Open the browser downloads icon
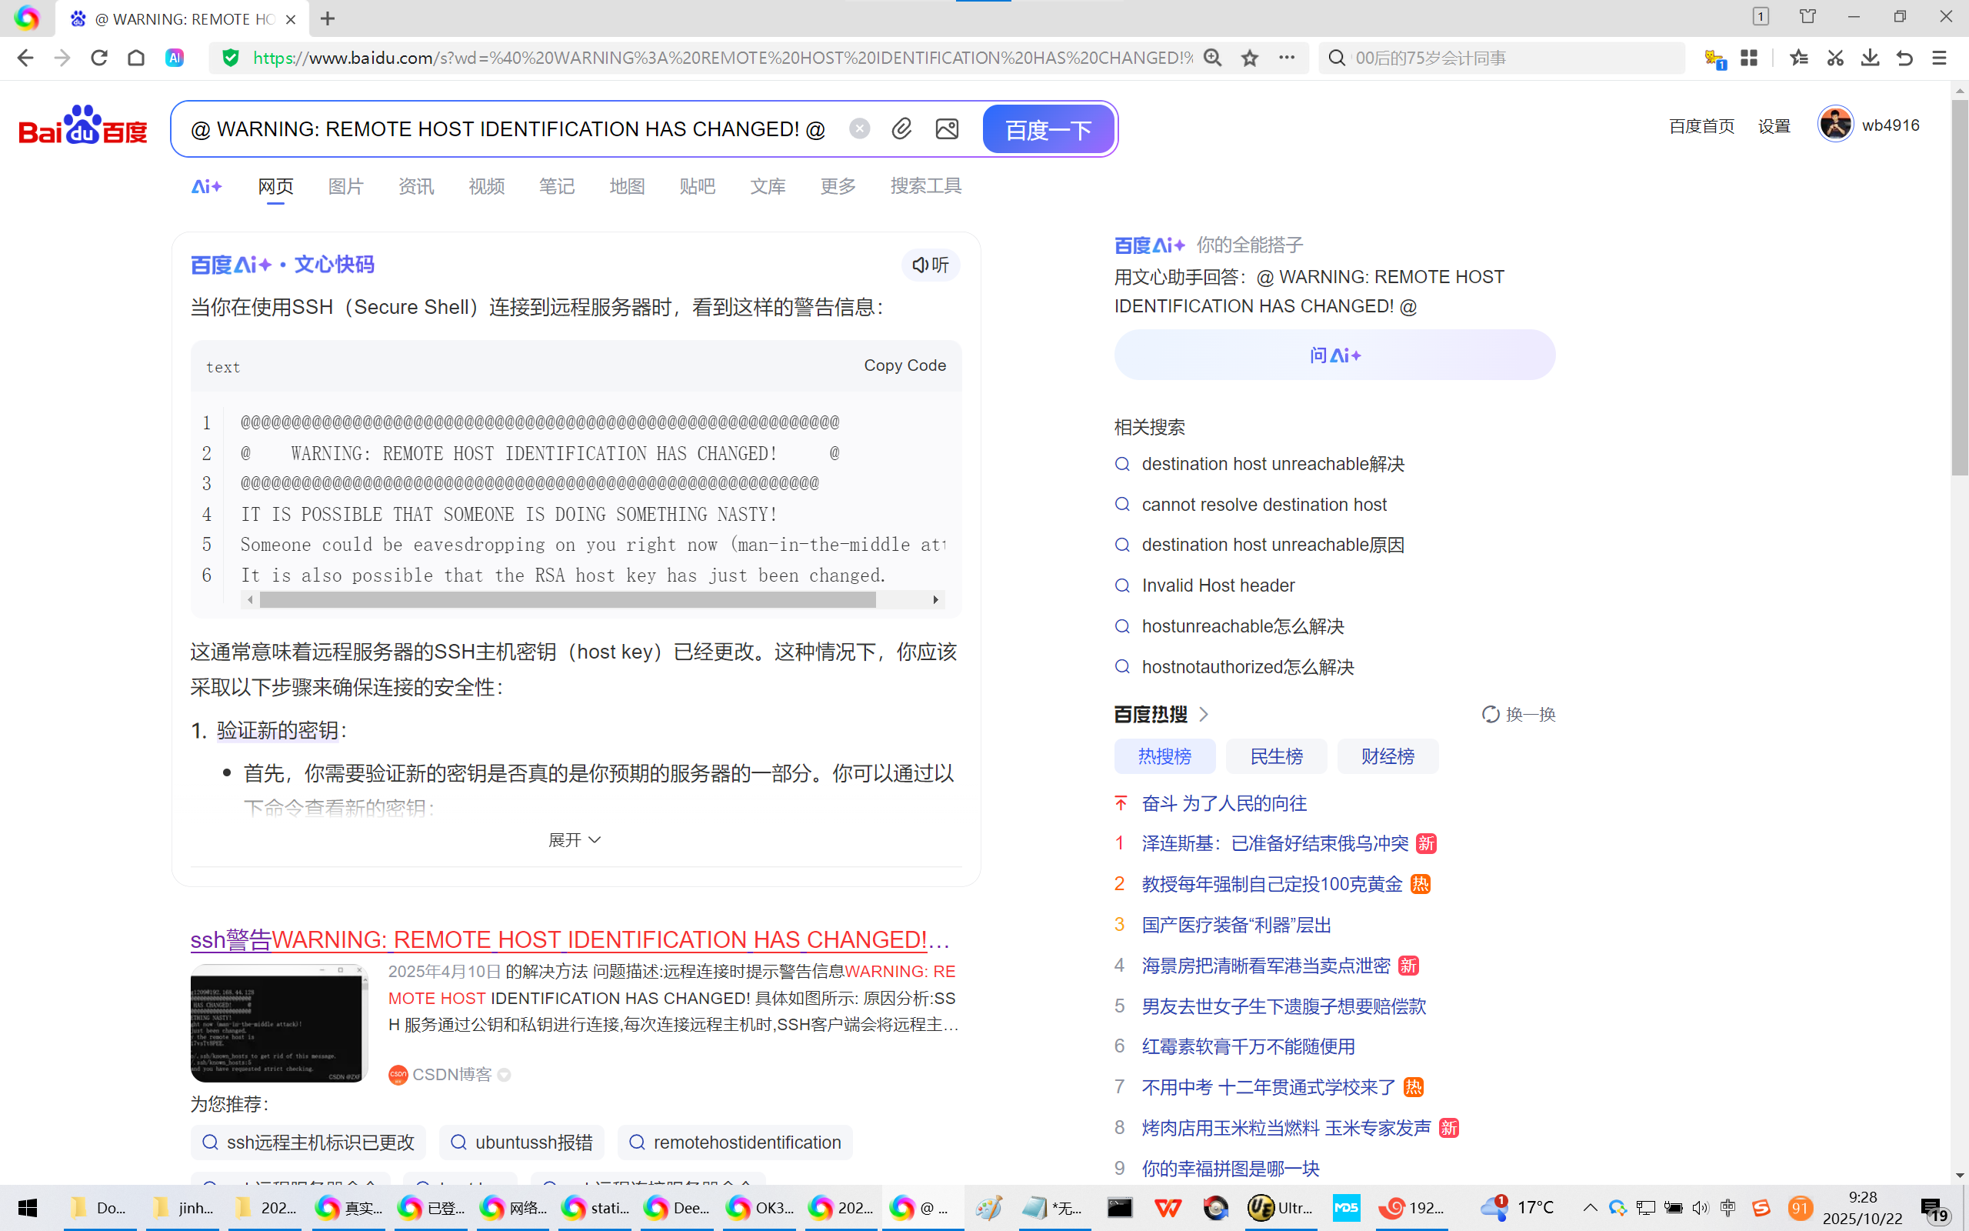The width and height of the screenshot is (1969, 1231). [x=1870, y=58]
